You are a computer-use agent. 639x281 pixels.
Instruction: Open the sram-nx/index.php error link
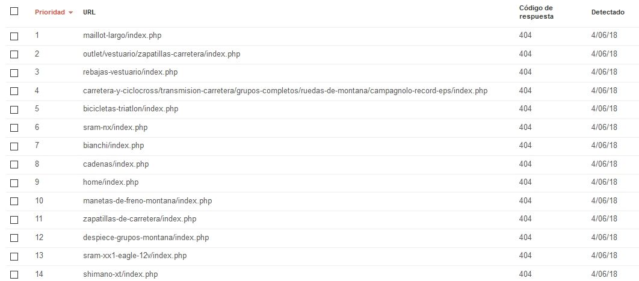pyautogui.click(x=115, y=127)
